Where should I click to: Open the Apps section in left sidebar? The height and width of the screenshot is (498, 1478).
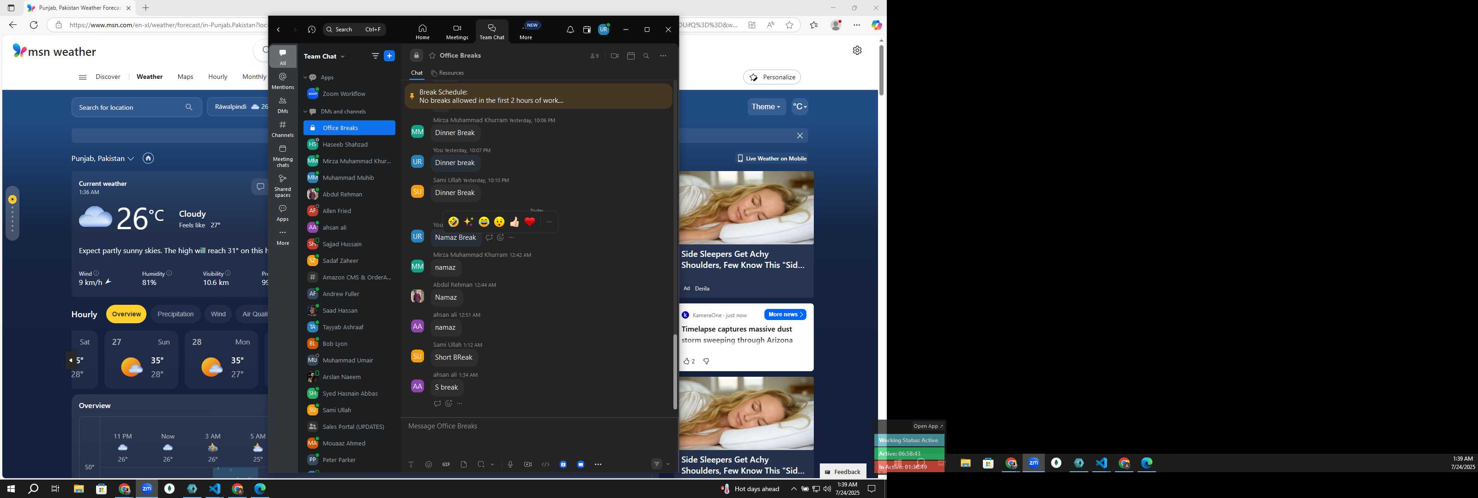tap(283, 213)
